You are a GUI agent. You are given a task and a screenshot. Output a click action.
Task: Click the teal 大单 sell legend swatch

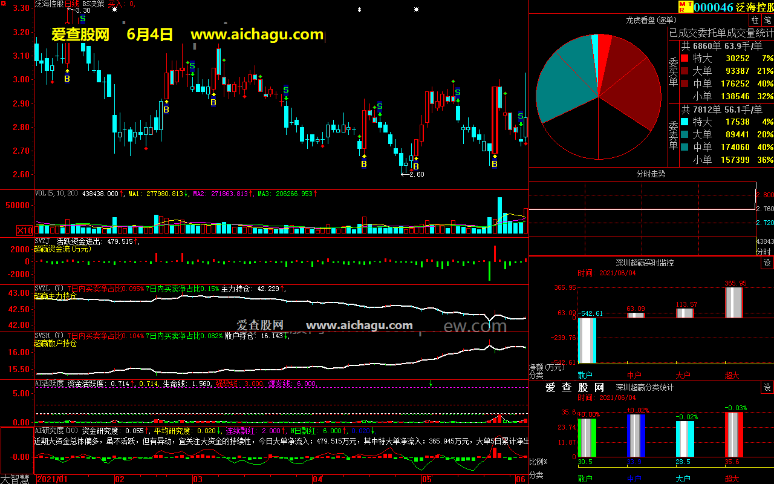(684, 135)
